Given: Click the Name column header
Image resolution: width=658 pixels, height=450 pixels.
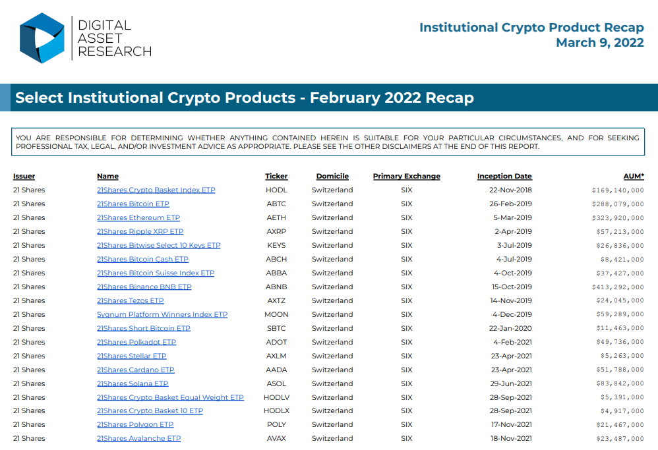Looking at the screenshot, I should 108,176.
